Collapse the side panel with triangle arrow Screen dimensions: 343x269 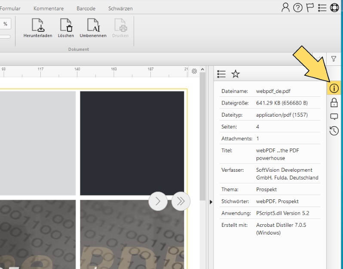coord(211,201)
